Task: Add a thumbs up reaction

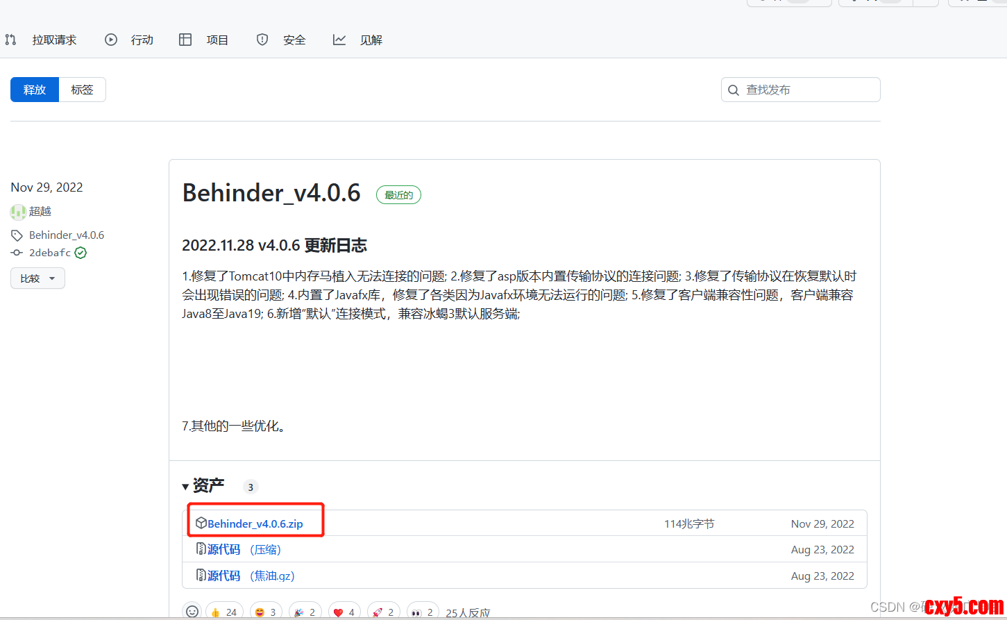Action: tap(224, 612)
